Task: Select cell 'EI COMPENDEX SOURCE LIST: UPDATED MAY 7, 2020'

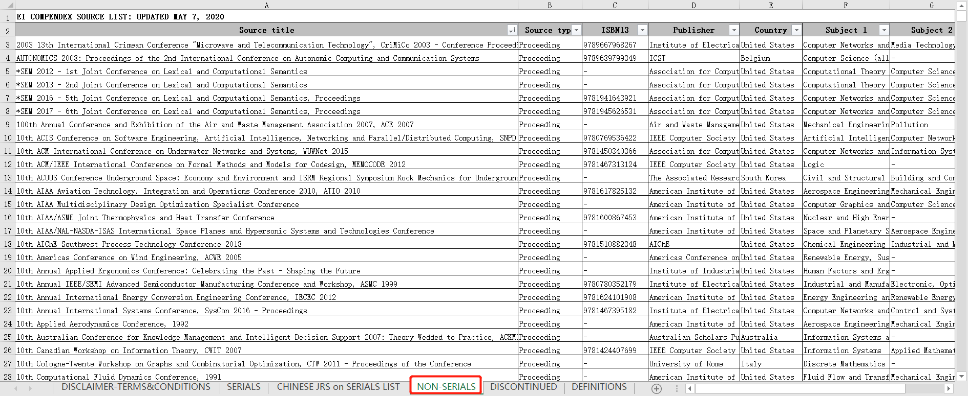Action: [267, 17]
